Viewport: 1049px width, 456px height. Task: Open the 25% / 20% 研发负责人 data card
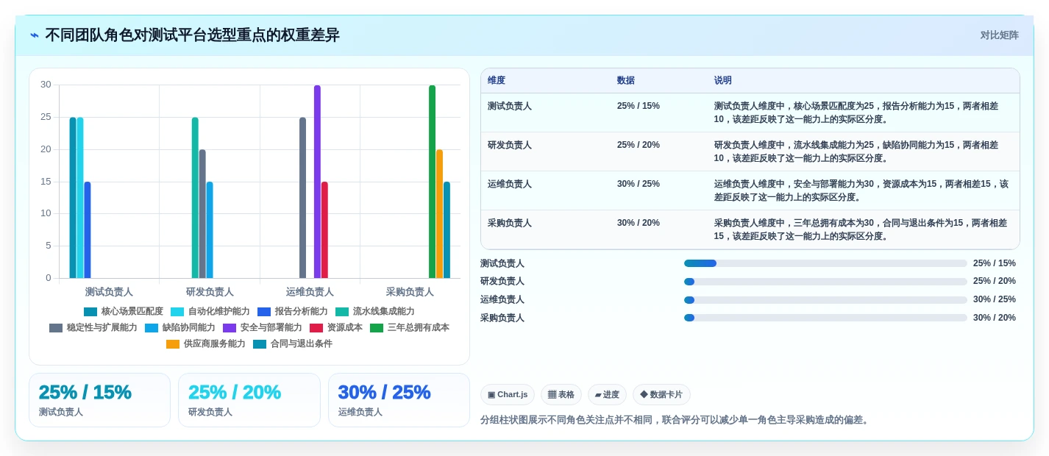point(249,400)
